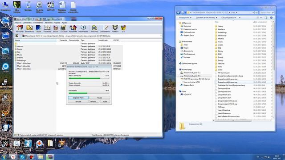285x160 pixels.
Task: Click the Método... button
Action: pos(94,102)
